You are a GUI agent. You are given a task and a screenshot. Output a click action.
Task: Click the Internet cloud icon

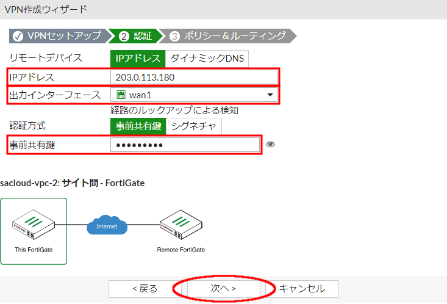[107, 226]
